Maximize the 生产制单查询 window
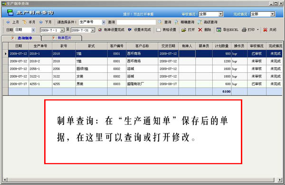285x185 pixels. [275, 3]
